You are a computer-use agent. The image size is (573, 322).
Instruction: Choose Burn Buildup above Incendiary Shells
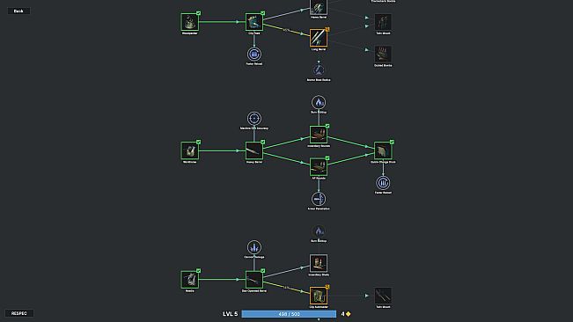coord(319,231)
